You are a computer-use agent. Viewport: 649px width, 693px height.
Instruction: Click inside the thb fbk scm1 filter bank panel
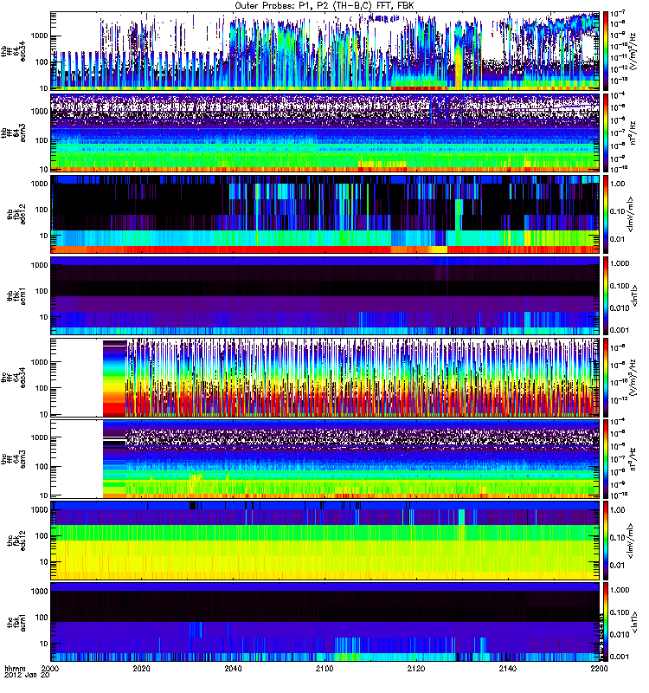click(x=325, y=296)
